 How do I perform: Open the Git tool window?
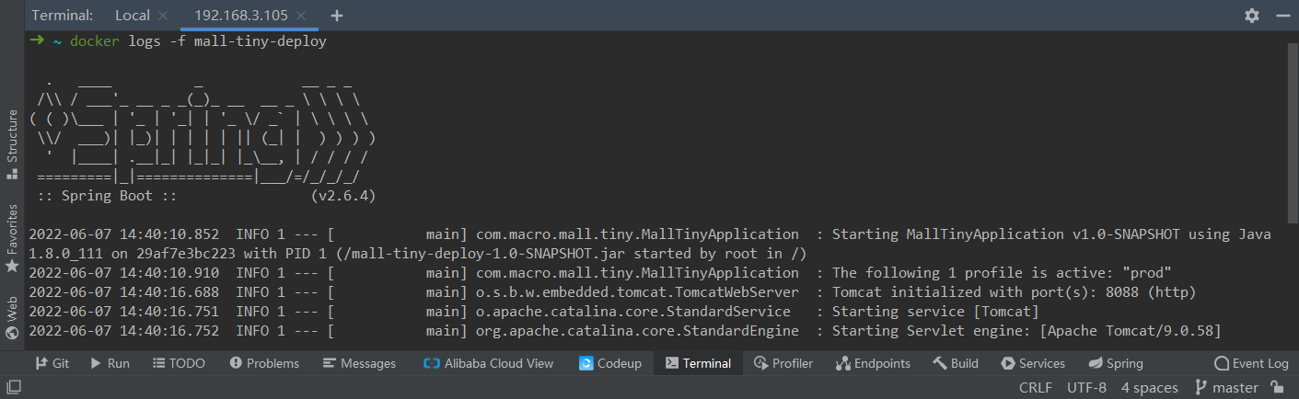(52, 363)
